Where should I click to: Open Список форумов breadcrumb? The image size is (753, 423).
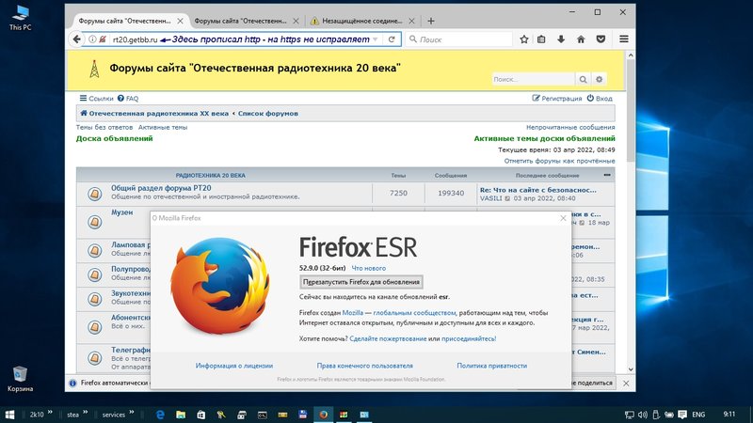pos(268,114)
